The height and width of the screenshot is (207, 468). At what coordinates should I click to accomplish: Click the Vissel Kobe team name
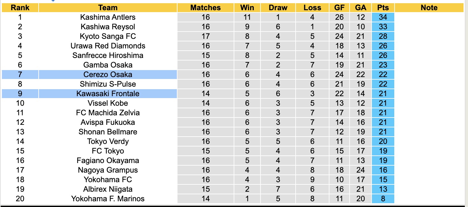click(108, 103)
